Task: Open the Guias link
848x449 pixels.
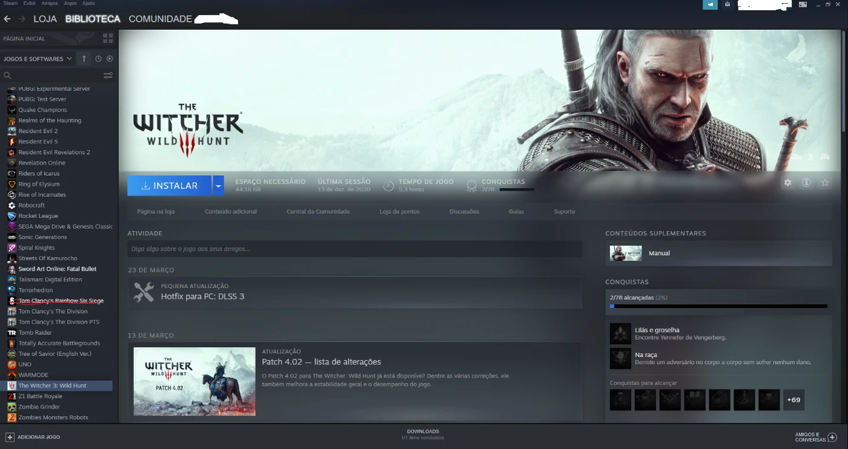Action: pyautogui.click(x=516, y=211)
